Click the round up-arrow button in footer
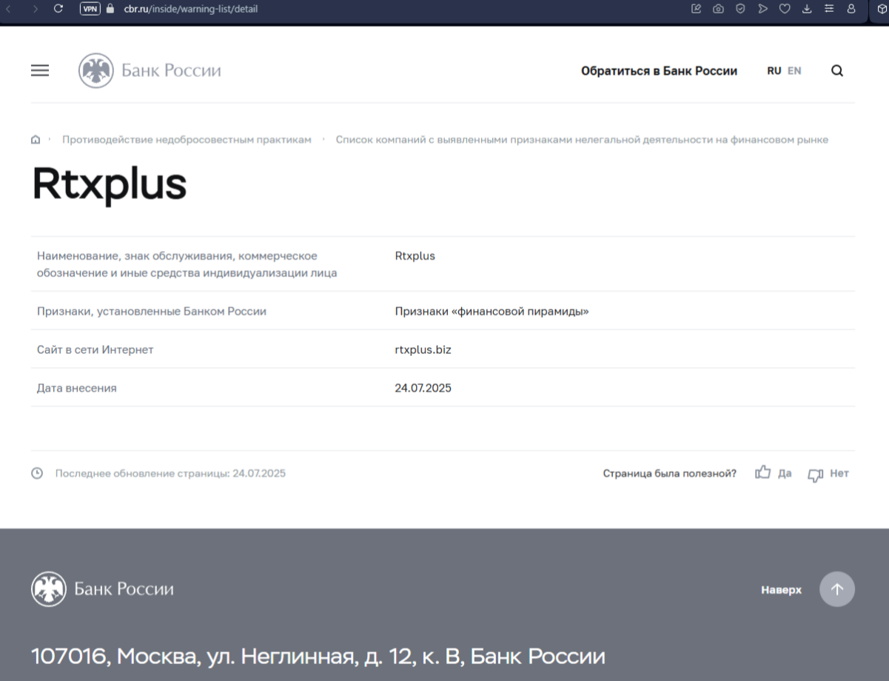Screen dimensions: 889x681 click(x=837, y=589)
